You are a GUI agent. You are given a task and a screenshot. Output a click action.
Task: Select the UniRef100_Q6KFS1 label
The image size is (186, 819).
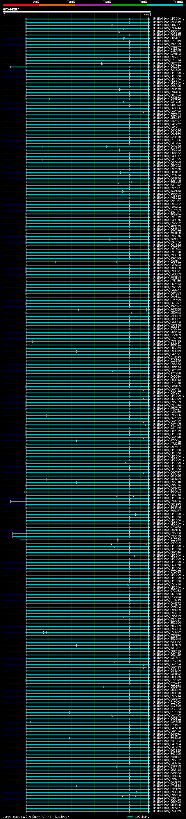(167, 390)
